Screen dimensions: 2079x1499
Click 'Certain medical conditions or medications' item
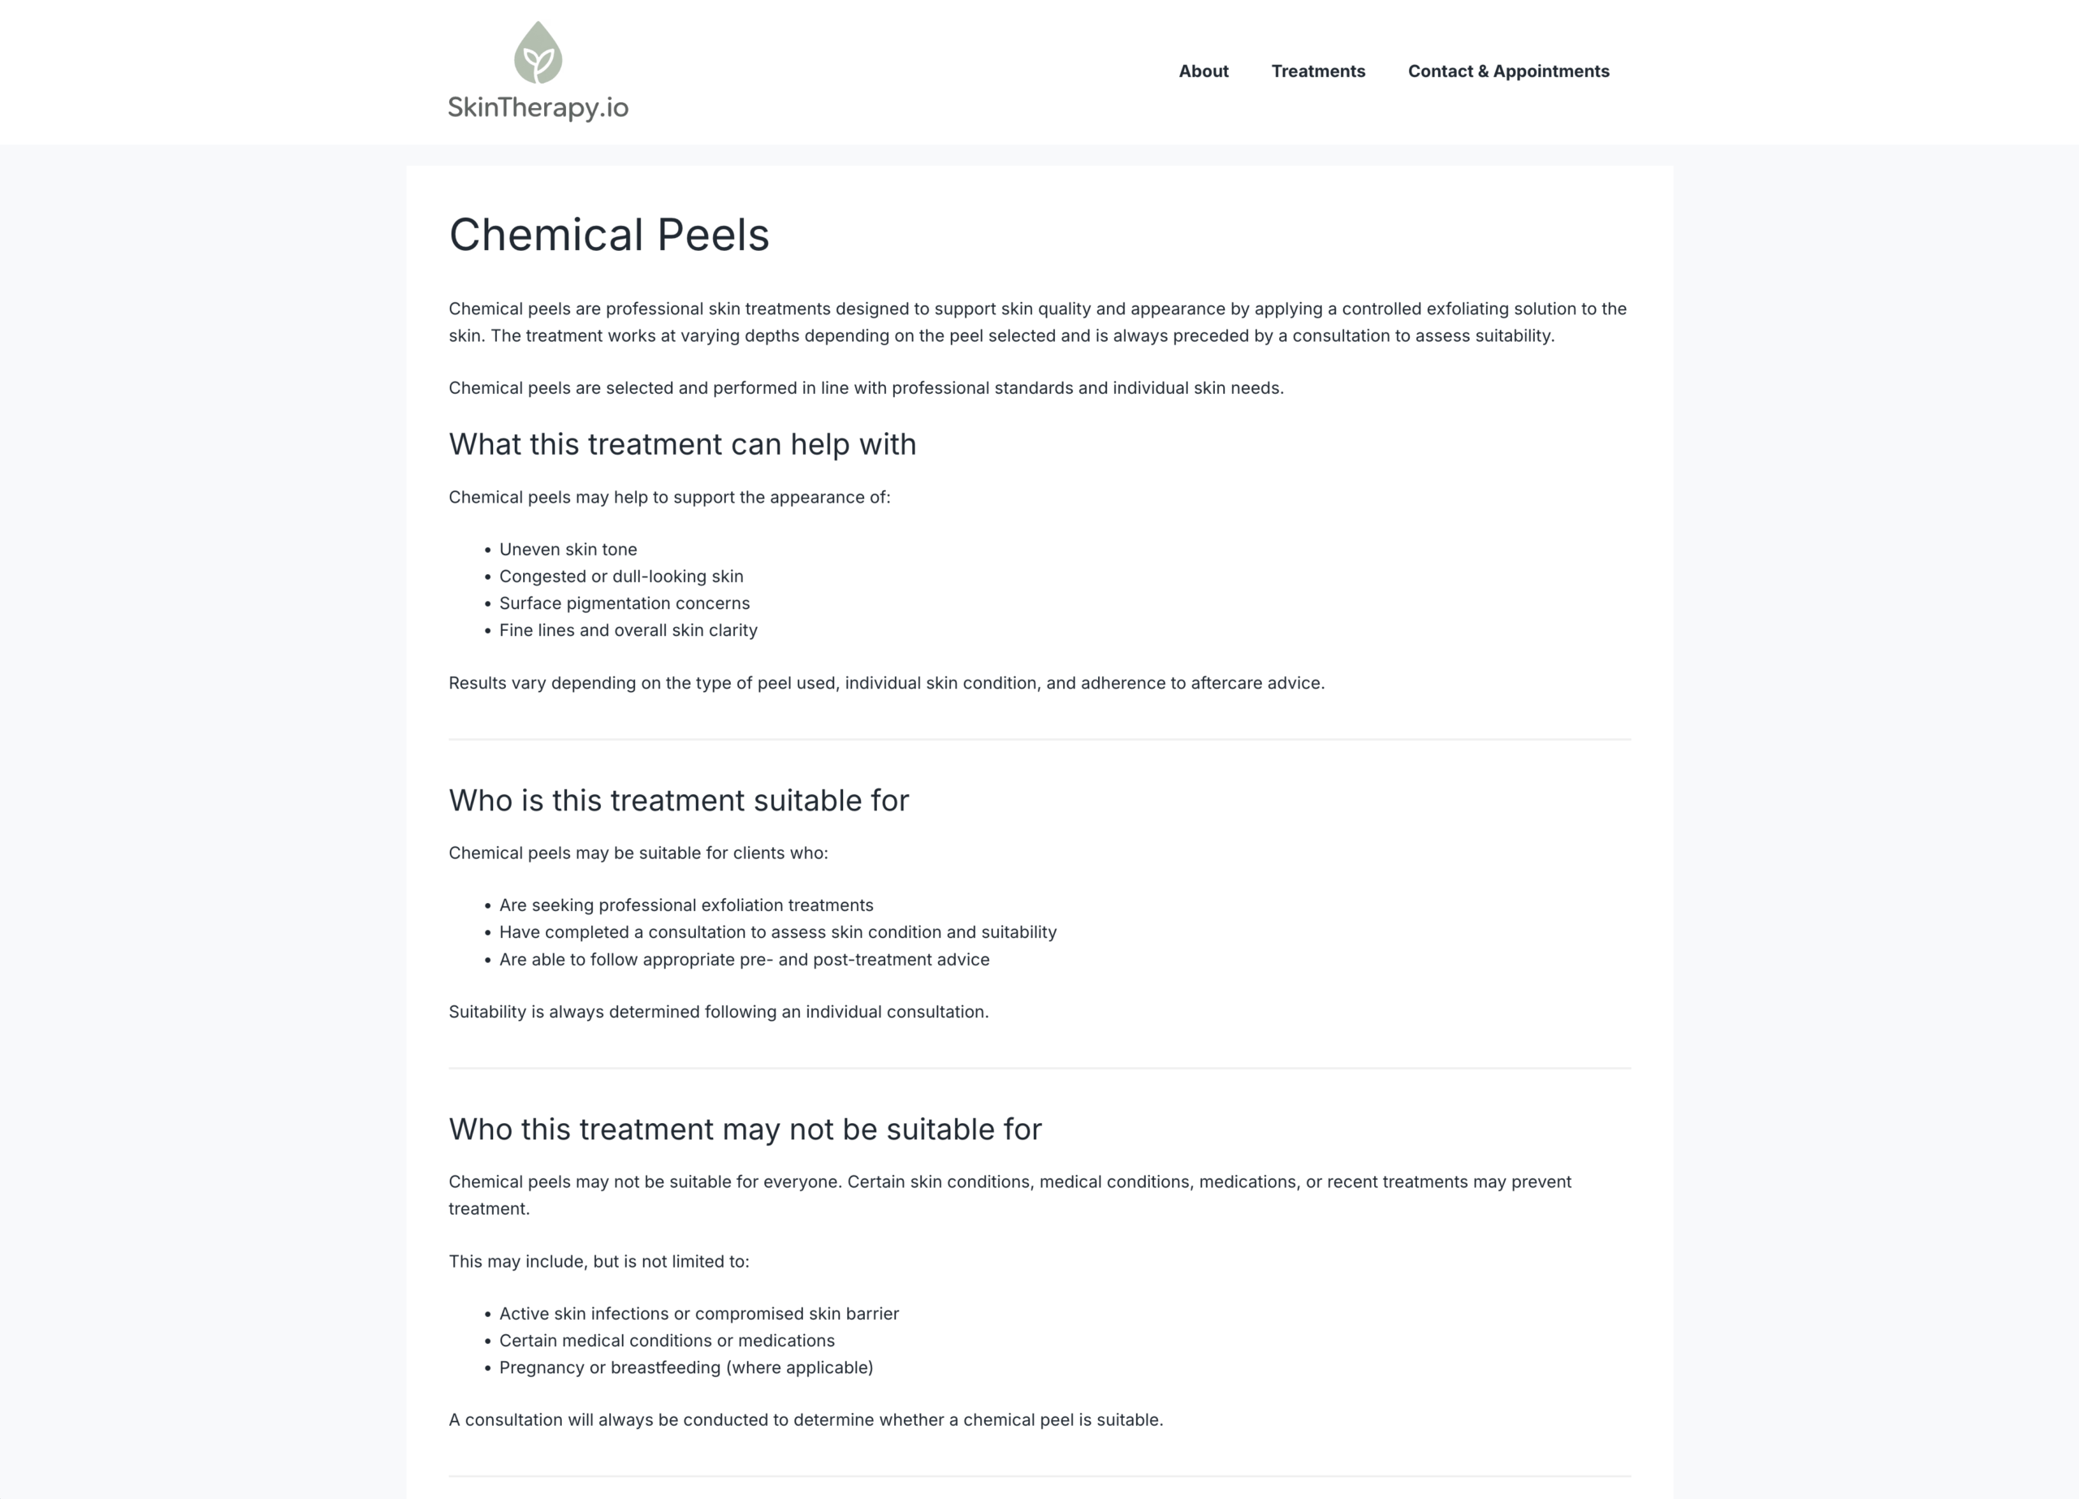[x=667, y=1341]
